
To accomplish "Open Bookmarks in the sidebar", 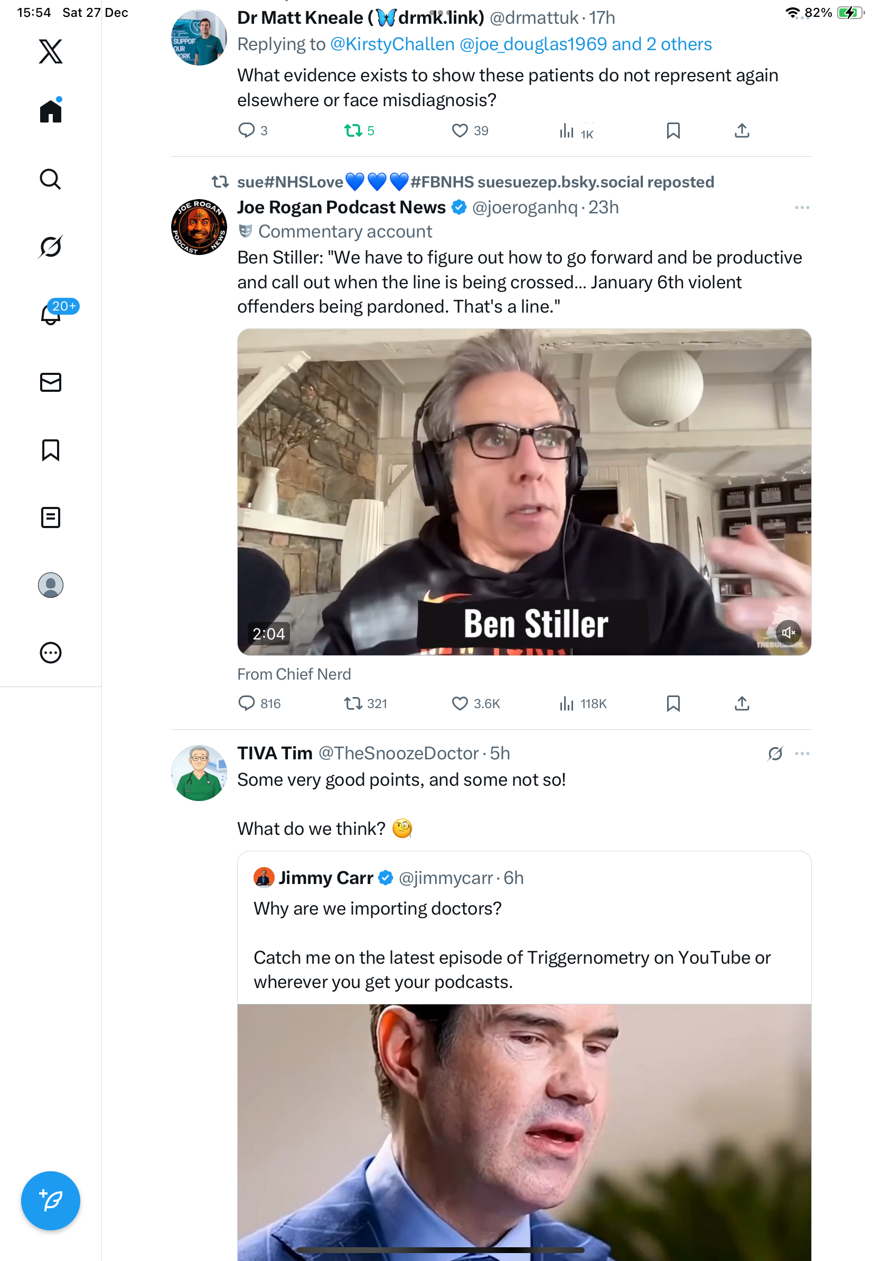I will pyautogui.click(x=51, y=450).
